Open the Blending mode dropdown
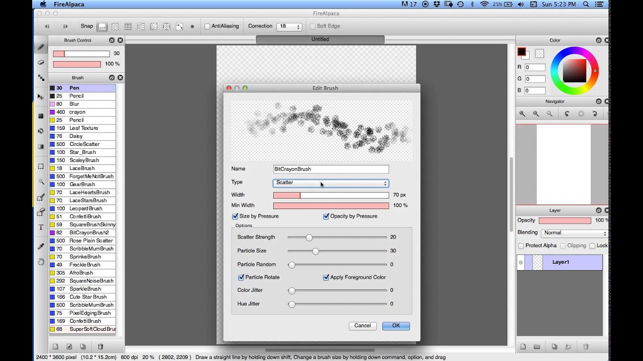The width and height of the screenshot is (643, 361). [574, 233]
